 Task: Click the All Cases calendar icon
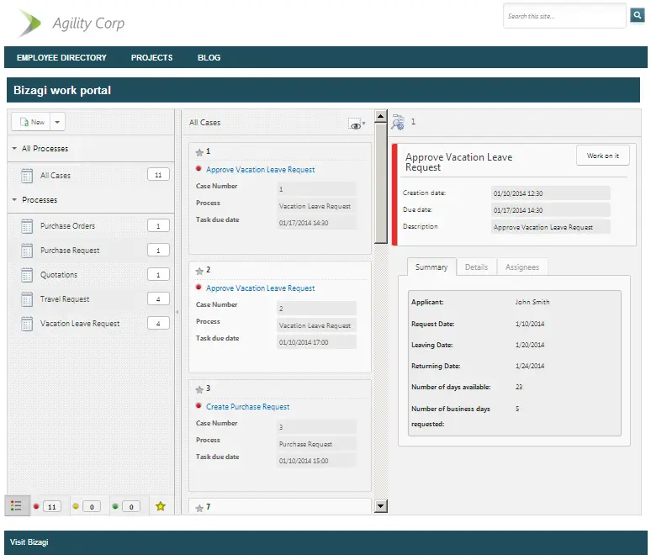point(27,176)
